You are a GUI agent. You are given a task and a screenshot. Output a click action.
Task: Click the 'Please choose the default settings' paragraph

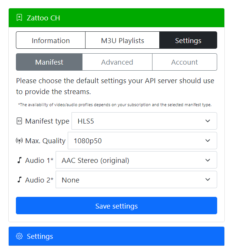pyautogui.click(x=115, y=86)
